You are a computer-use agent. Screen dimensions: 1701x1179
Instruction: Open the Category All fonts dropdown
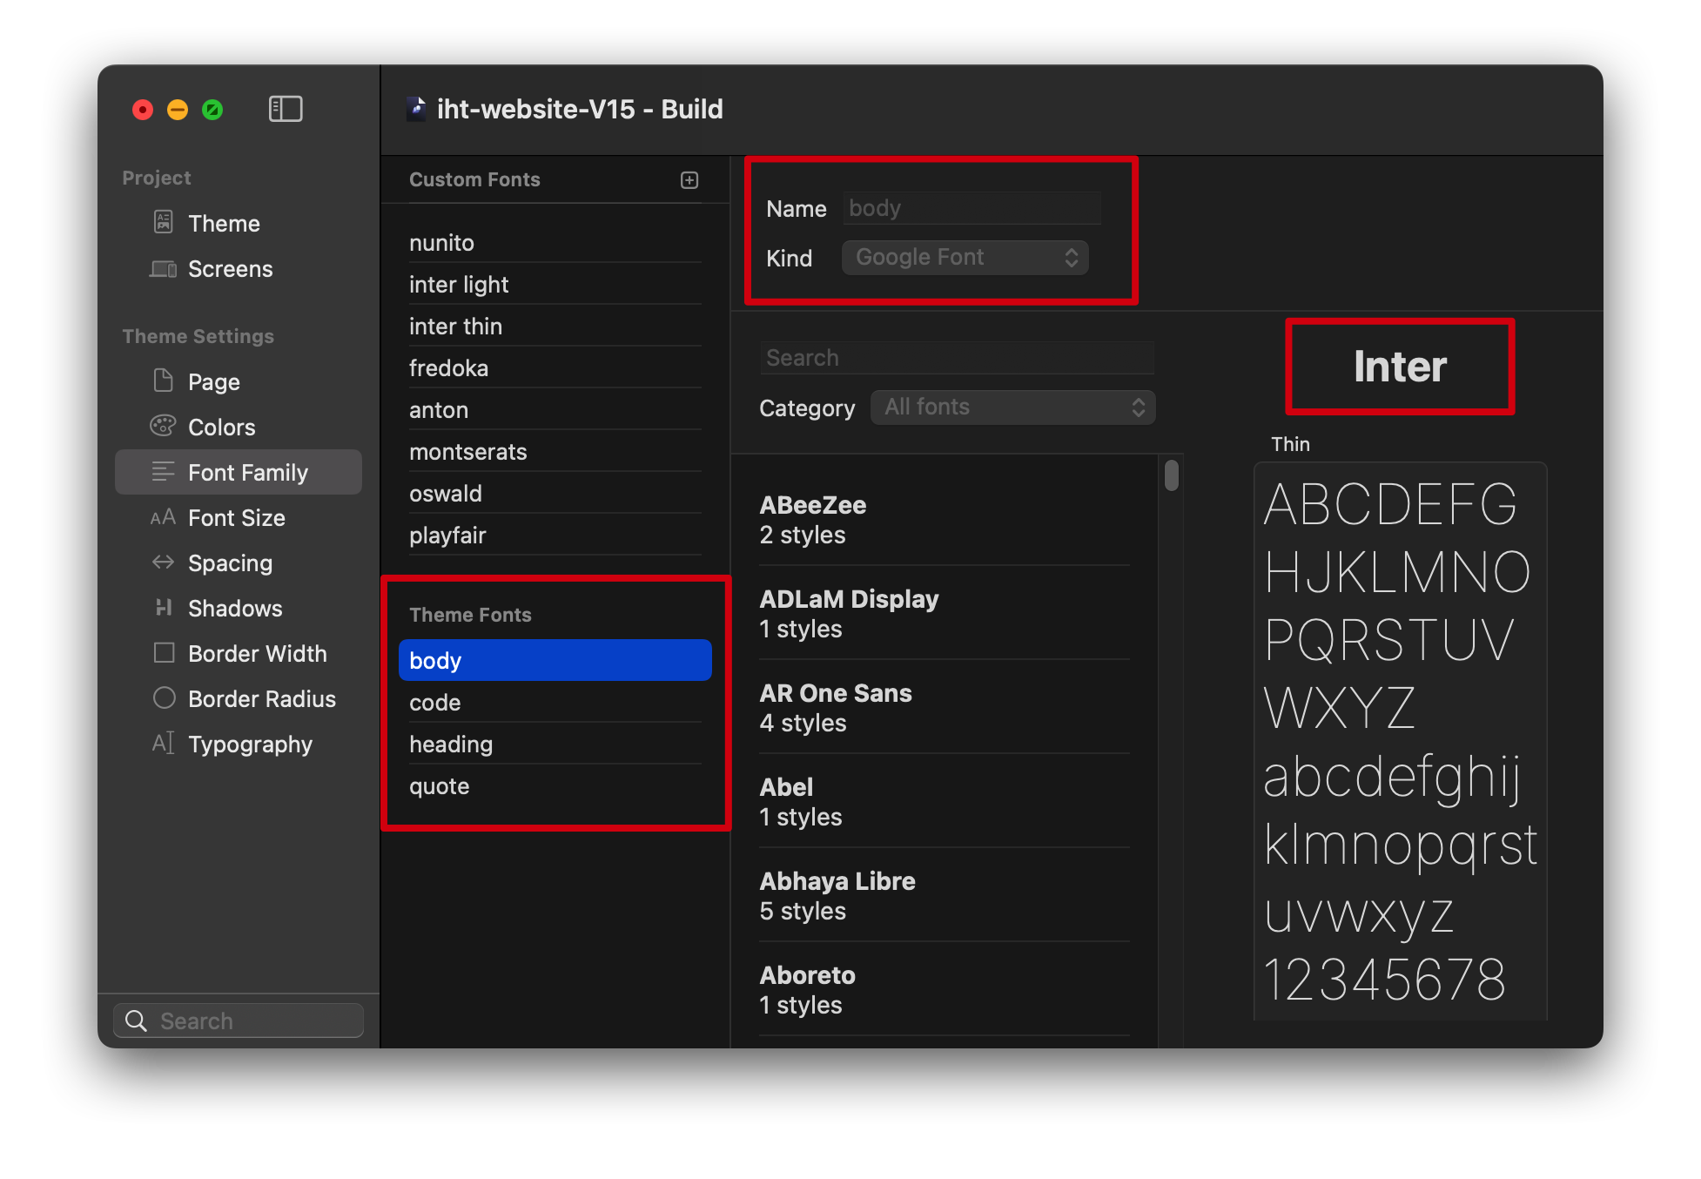coord(1012,408)
